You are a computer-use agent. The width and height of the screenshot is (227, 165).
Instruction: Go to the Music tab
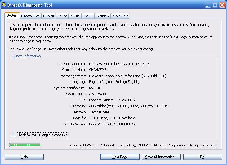pos(75,16)
